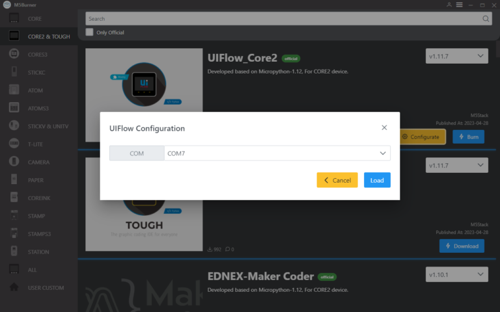Open EDNEX-Maker Coder version v1.10.1 dropdown

point(456,274)
